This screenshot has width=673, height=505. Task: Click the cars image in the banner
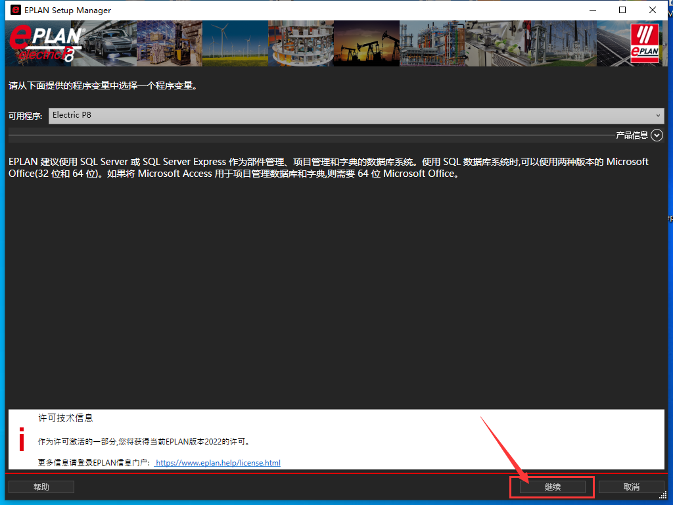pyautogui.click(x=108, y=44)
